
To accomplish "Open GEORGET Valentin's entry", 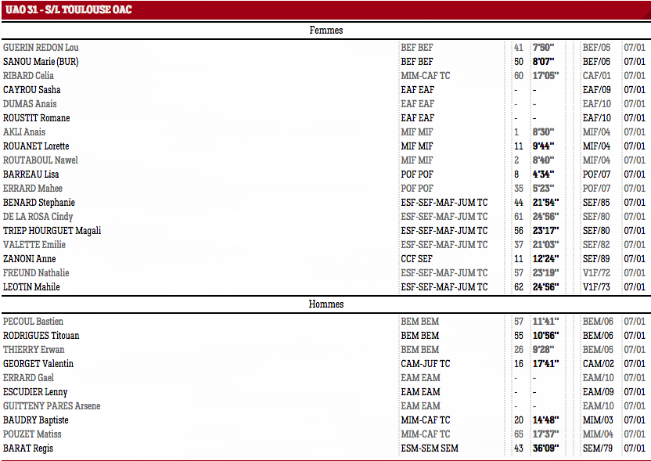I will click(38, 364).
